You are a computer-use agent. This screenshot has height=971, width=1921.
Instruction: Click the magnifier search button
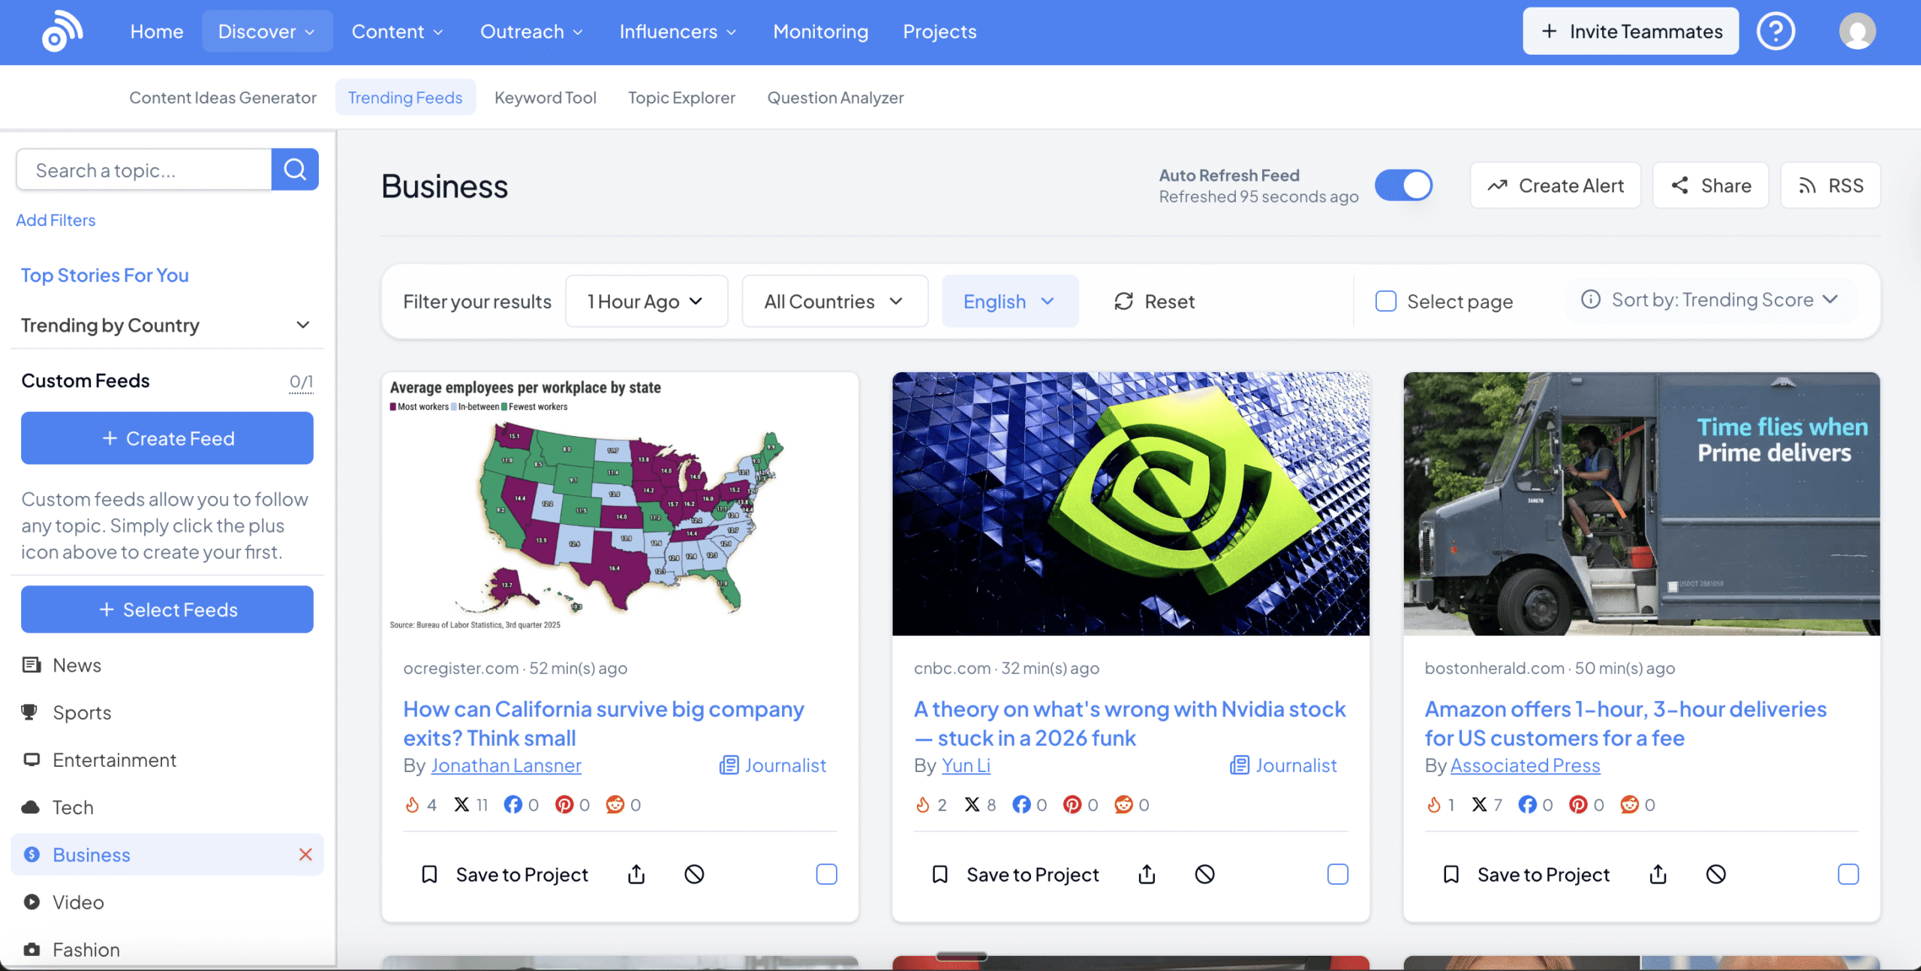295,170
